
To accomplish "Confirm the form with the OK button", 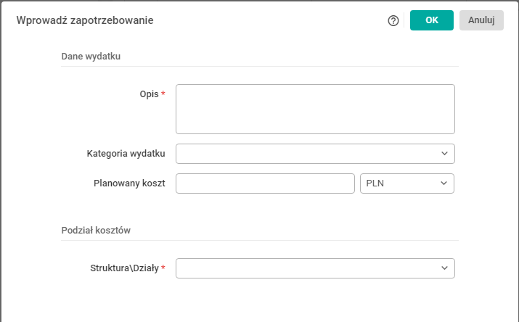I will coord(431,20).
